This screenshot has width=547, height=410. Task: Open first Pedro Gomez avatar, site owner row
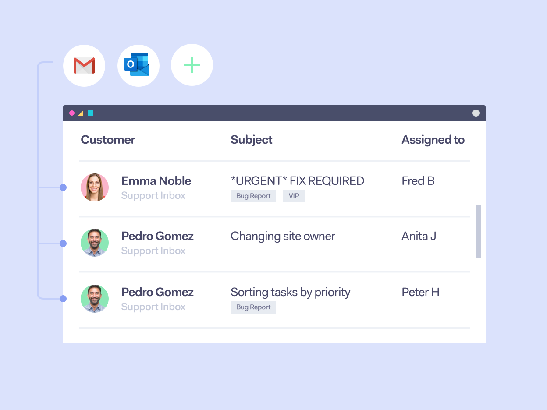point(95,243)
